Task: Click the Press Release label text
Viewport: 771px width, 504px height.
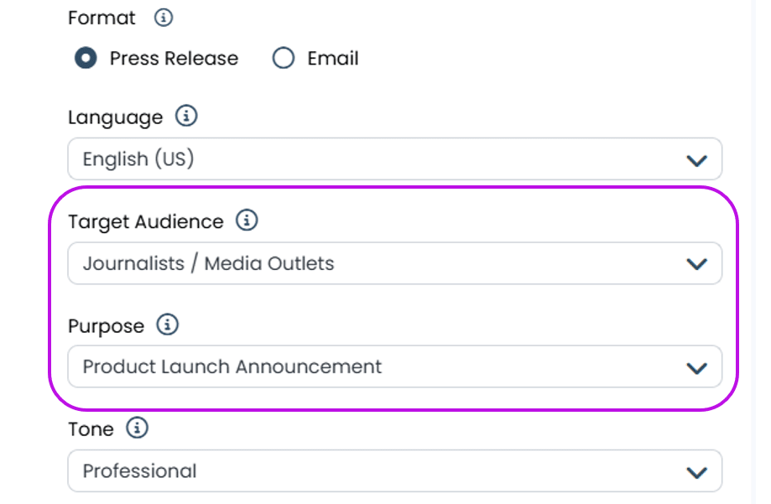Action: coord(174,59)
